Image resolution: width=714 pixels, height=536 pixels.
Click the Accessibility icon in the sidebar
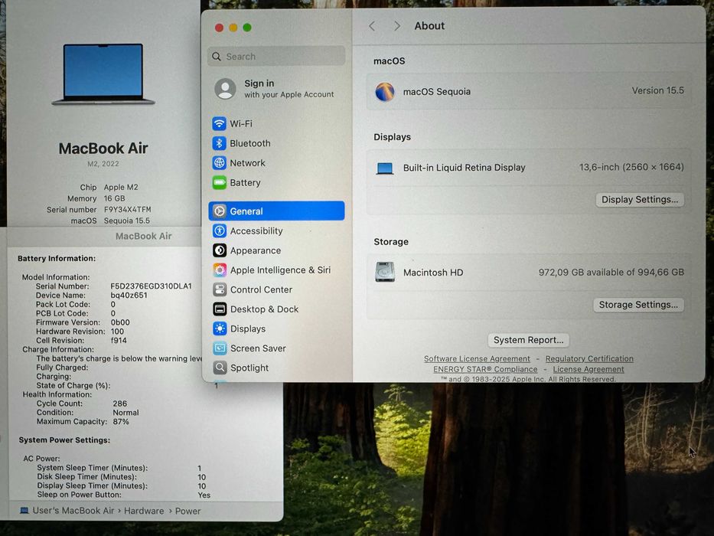220,230
